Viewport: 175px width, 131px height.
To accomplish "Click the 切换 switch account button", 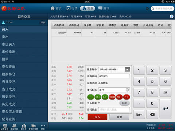I will (43, 22).
